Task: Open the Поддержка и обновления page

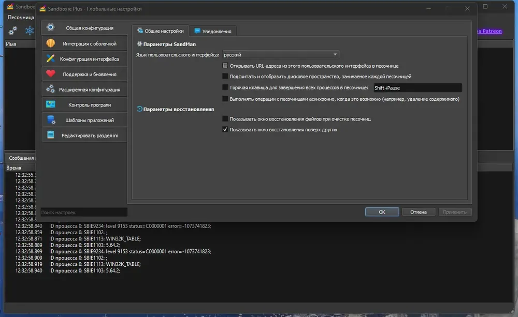Action: pos(84,74)
